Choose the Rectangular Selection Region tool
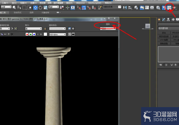179x125 pixels. pyautogui.click(x=24, y=8)
